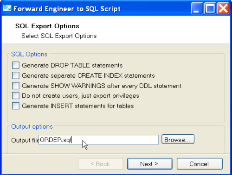Open the Browse... file dialog
The image size is (232, 175).
178,139
